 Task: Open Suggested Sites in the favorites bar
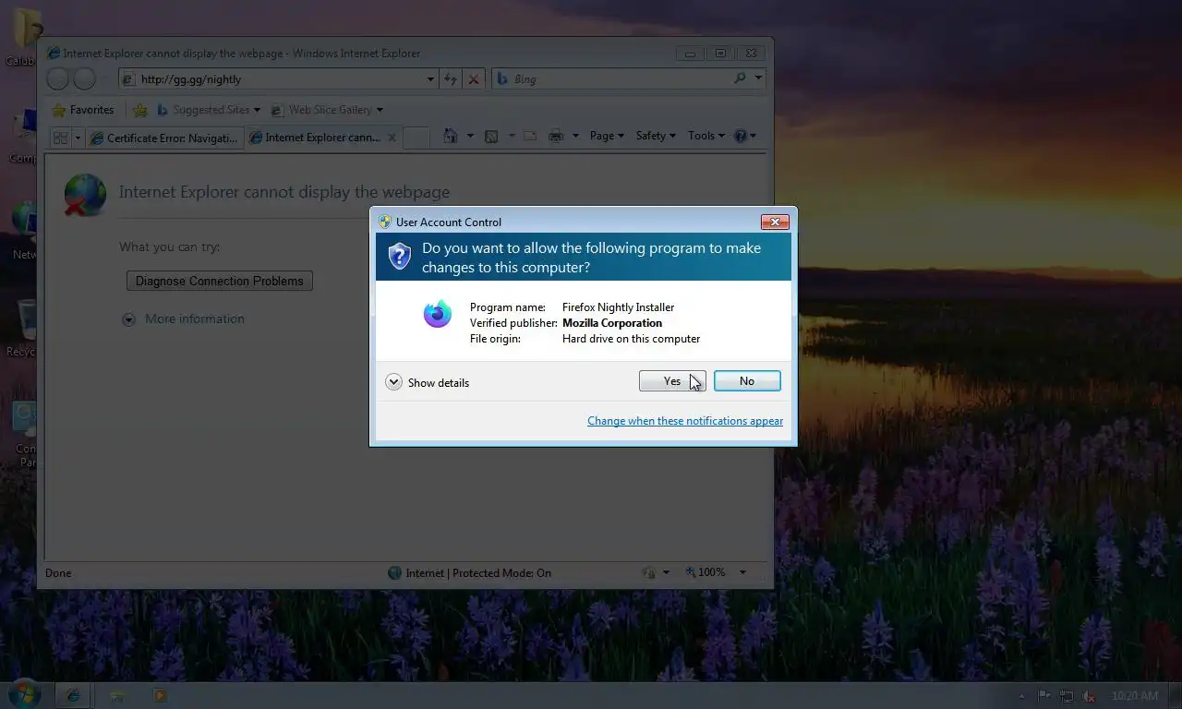(x=208, y=110)
